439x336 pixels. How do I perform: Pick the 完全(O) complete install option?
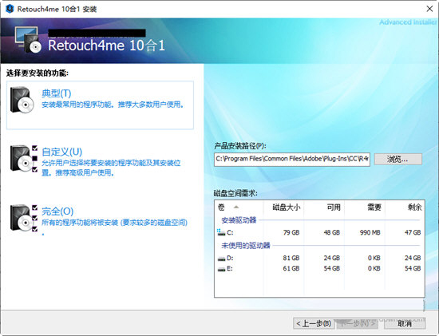(57, 211)
